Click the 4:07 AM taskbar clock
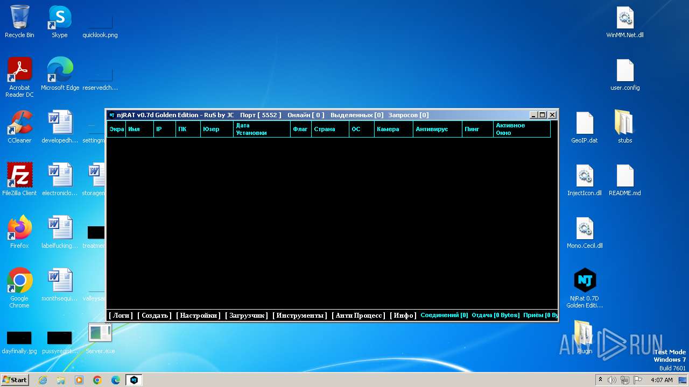This screenshot has height=387, width=689. coord(662,380)
